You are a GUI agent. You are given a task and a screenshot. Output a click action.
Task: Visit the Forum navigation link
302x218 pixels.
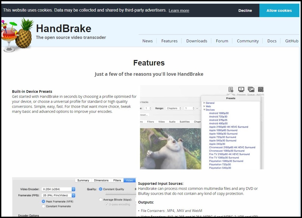coord(222,41)
